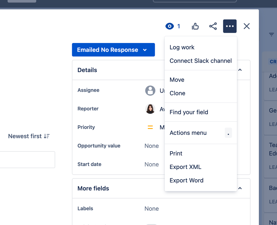Clone the issue from the menu
Screen dimensions: 277x225
pyautogui.click(x=177, y=93)
